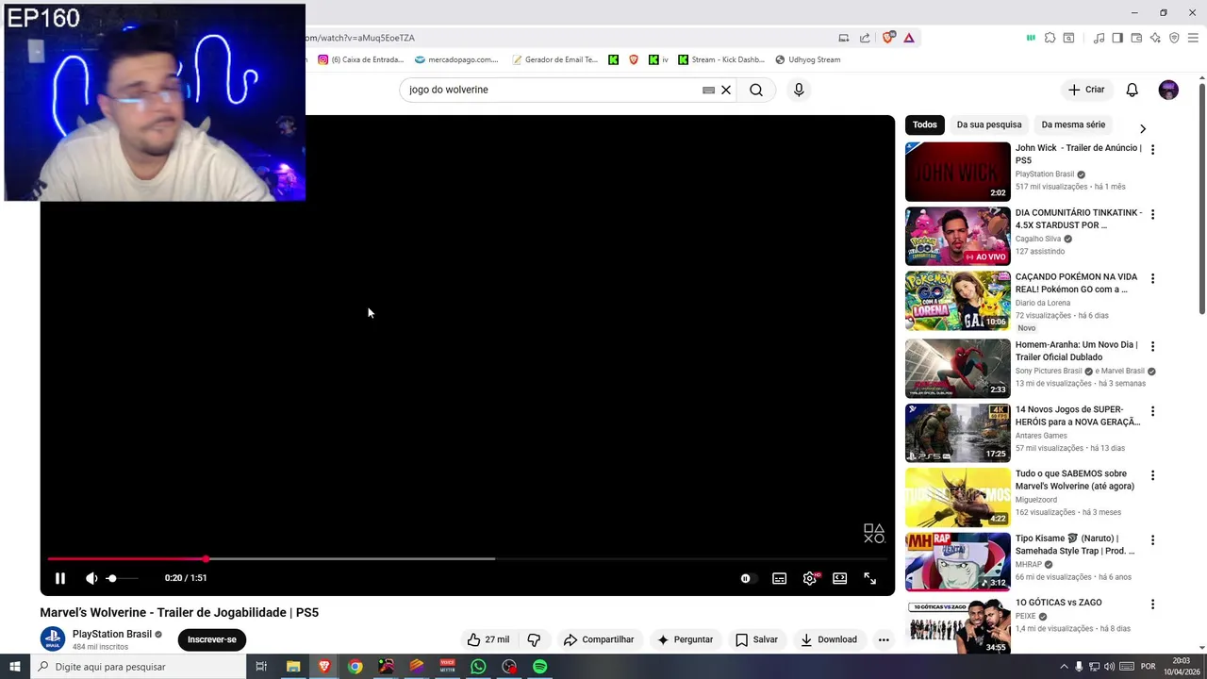Run search with magnifier button
1207x679 pixels.
756,90
